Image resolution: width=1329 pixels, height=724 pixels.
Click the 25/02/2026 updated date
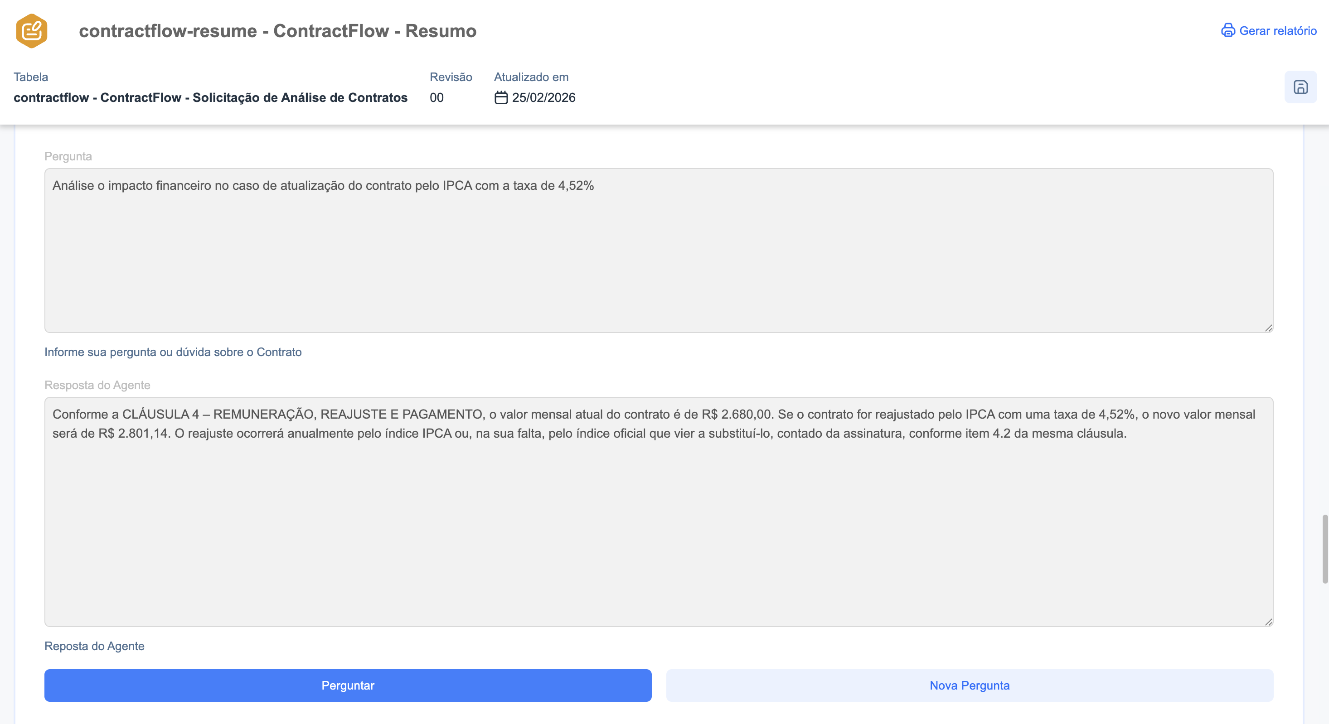tap(543, 97)
